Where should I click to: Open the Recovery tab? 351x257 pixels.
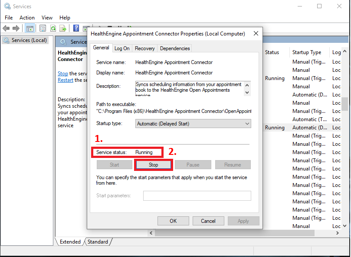144,48
